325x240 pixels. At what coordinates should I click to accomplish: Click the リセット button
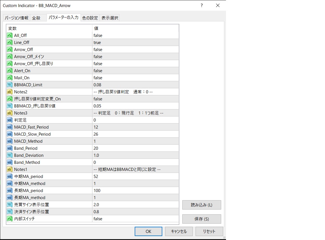pos(209,231)
